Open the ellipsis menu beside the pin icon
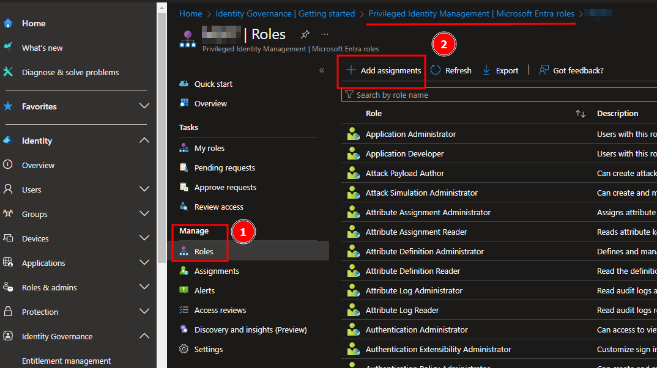The width and height of the screenshot is (657, 368). click(324, 35)
